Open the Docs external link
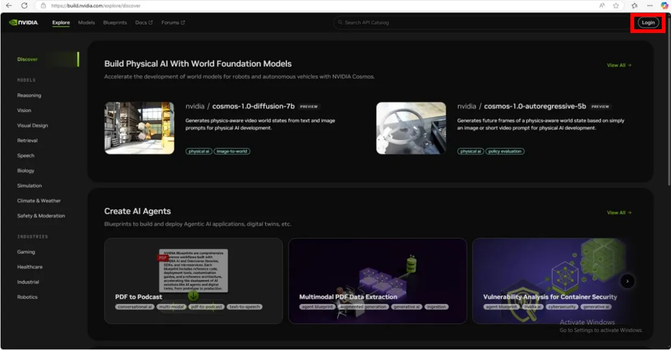Viewport: 671px width, 350px height. coord(144,23)
